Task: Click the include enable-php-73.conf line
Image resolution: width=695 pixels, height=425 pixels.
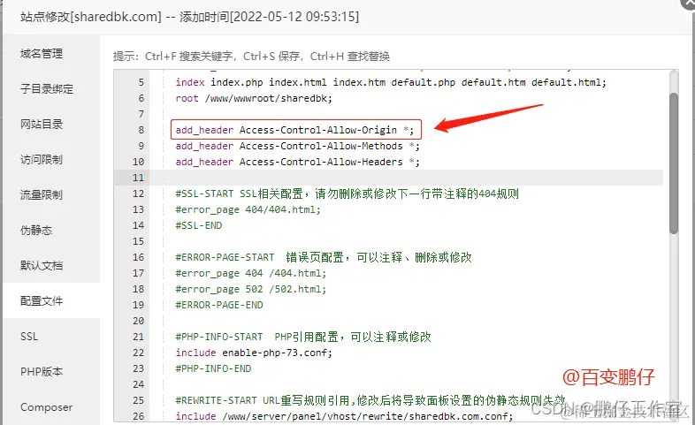Action: [254, 353]
